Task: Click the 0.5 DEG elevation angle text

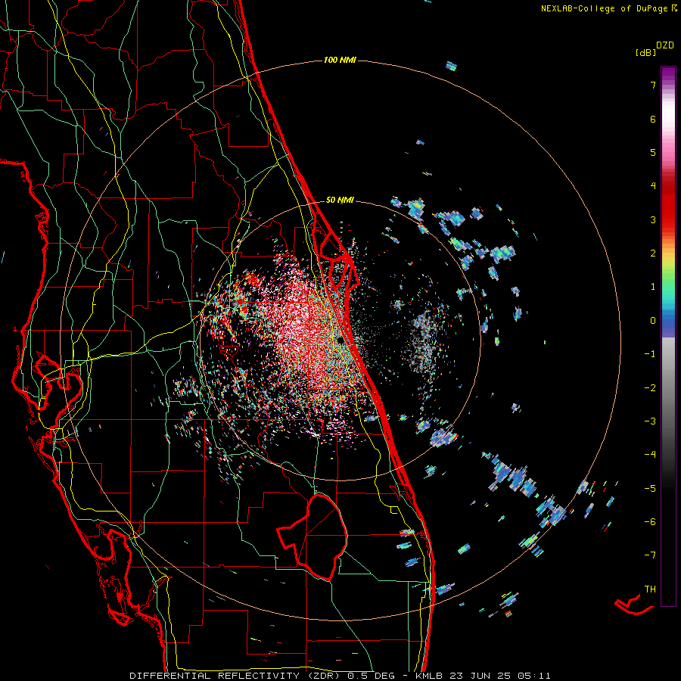Action: 371,676
